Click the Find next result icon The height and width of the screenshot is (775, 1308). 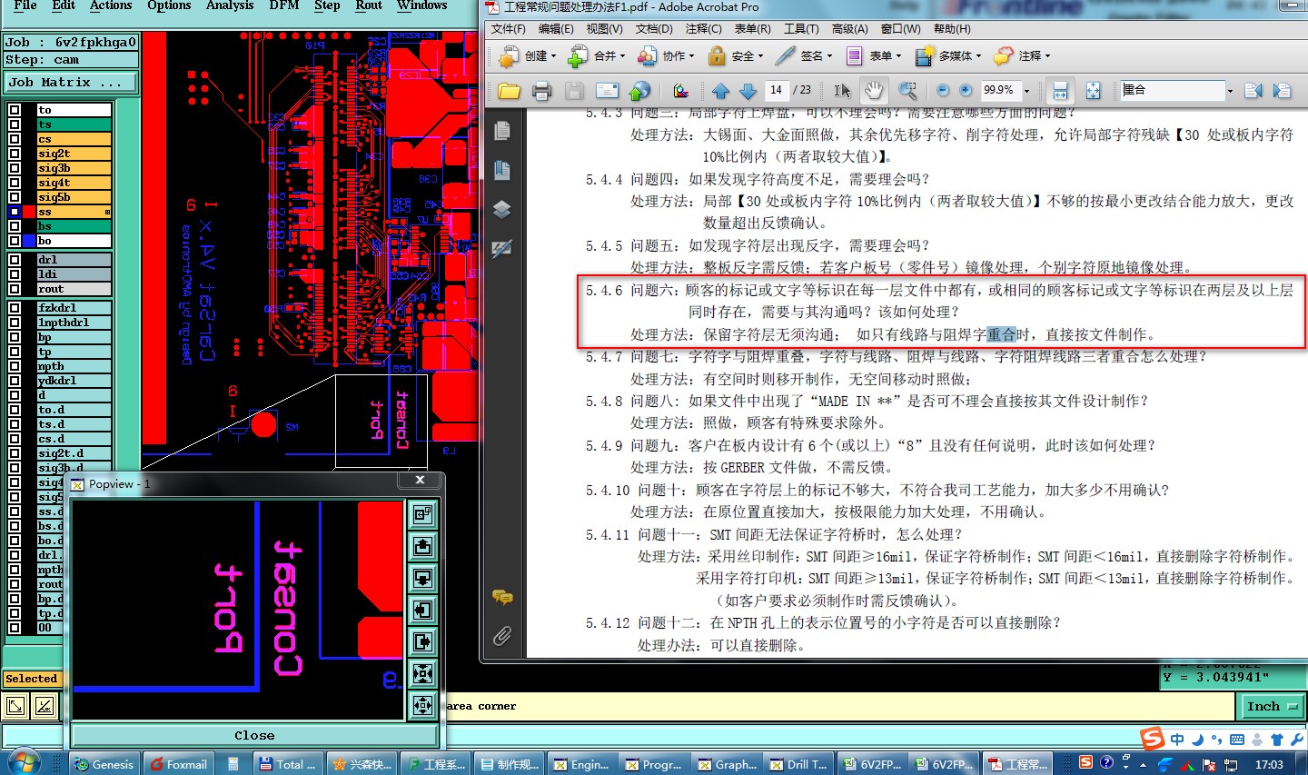coord(1282,90)
